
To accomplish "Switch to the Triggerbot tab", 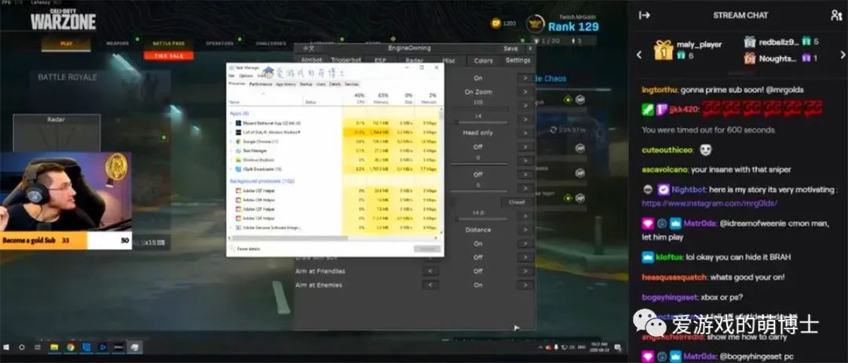I will pos(345,60).
